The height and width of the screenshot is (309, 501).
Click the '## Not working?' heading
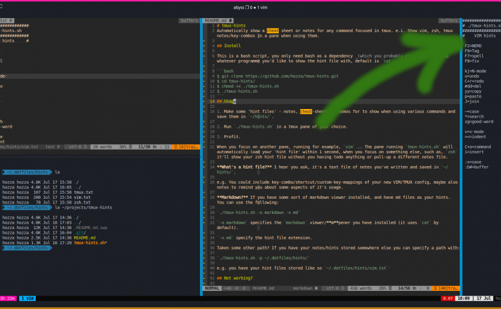pos(235,278)
